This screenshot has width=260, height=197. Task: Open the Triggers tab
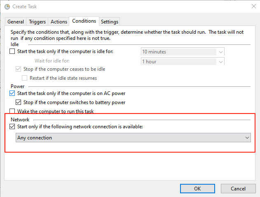[x=37, y=21]
